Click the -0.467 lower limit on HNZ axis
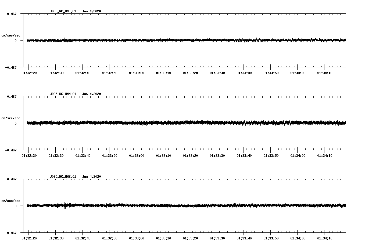This screenshot has height=248, width=365. (x=11, y=233)
